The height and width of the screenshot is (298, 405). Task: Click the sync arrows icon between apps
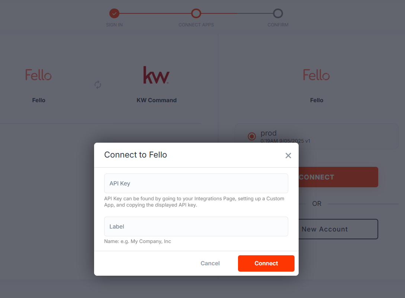[98, 85]
